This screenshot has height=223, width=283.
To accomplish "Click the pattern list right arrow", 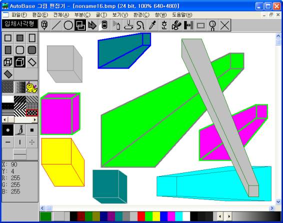I will (35, 119).
